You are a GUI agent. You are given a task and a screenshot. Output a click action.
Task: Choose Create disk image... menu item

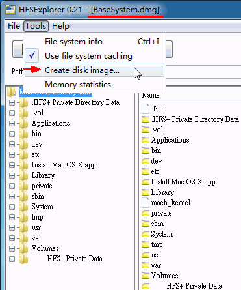[x=94, y=70]
